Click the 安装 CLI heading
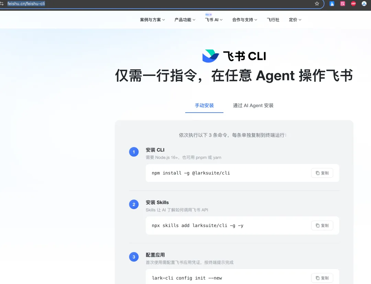This screenshot has height=284, width=371. click(x=155, y=150)
